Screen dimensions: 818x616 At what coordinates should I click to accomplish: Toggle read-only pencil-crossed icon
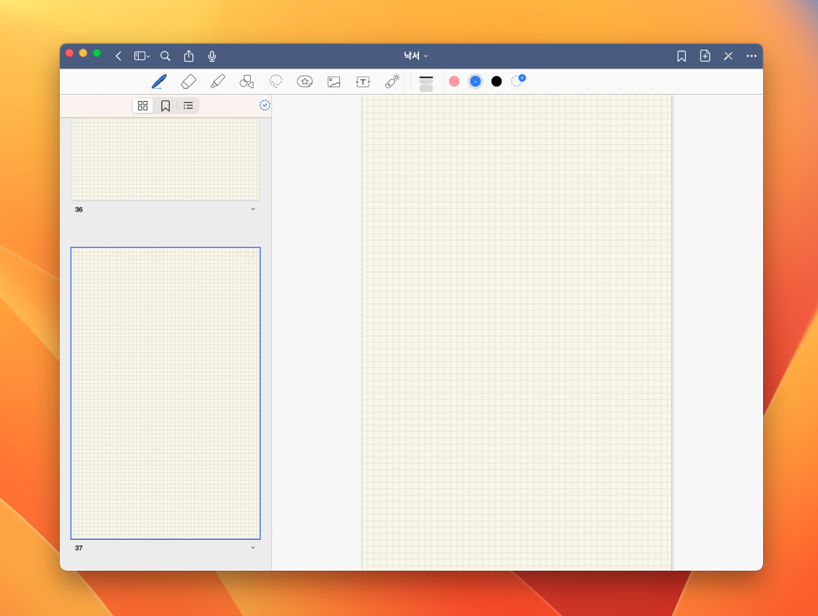(728, 56)
